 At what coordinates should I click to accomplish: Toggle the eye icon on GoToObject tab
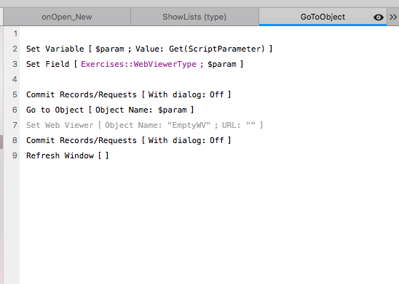pos(378,17)
